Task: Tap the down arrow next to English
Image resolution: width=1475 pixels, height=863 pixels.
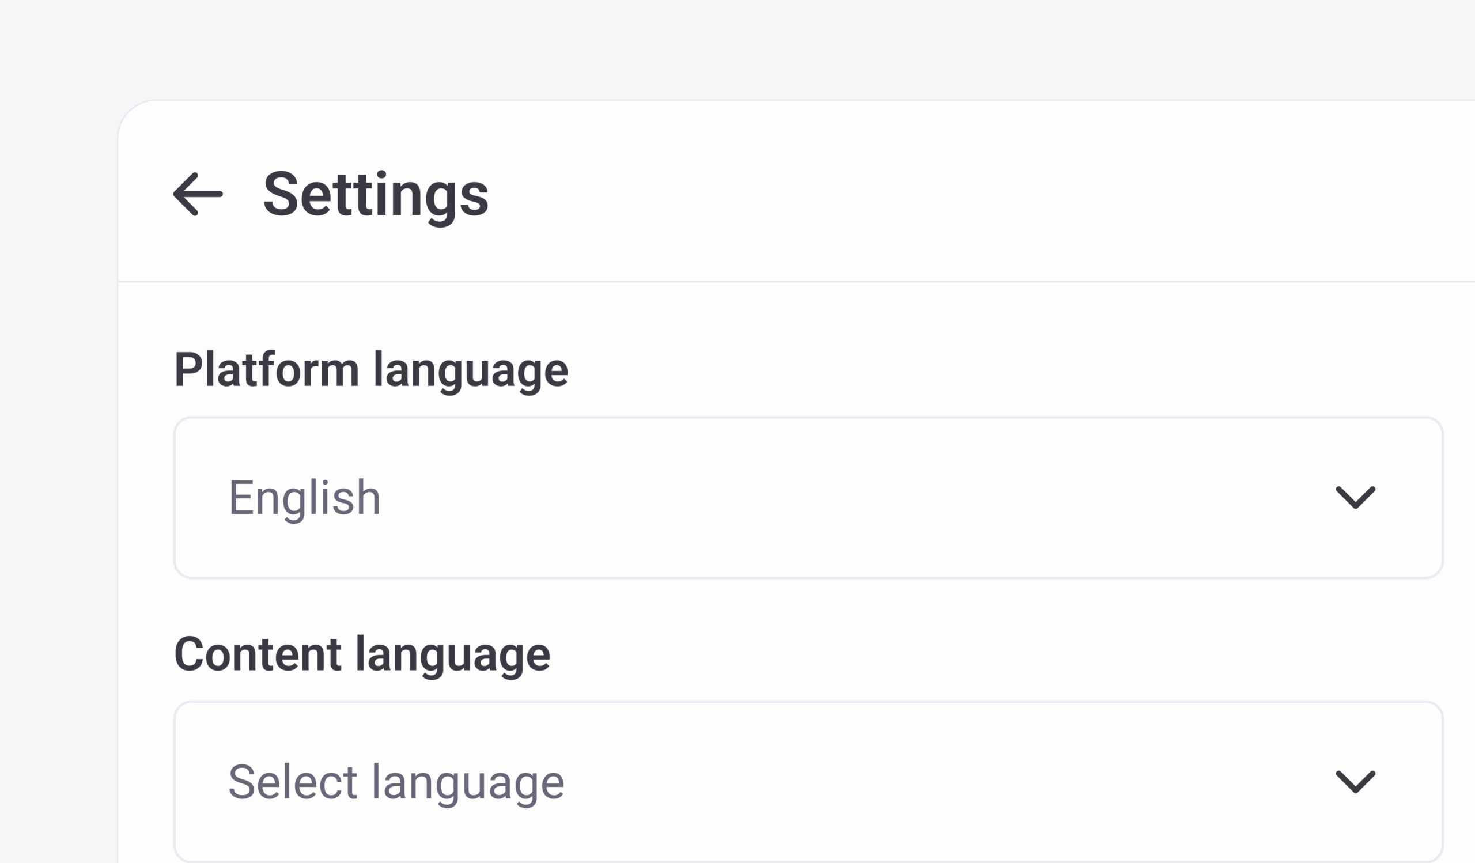Action: pyautogui.click(x=1355, y=497)
